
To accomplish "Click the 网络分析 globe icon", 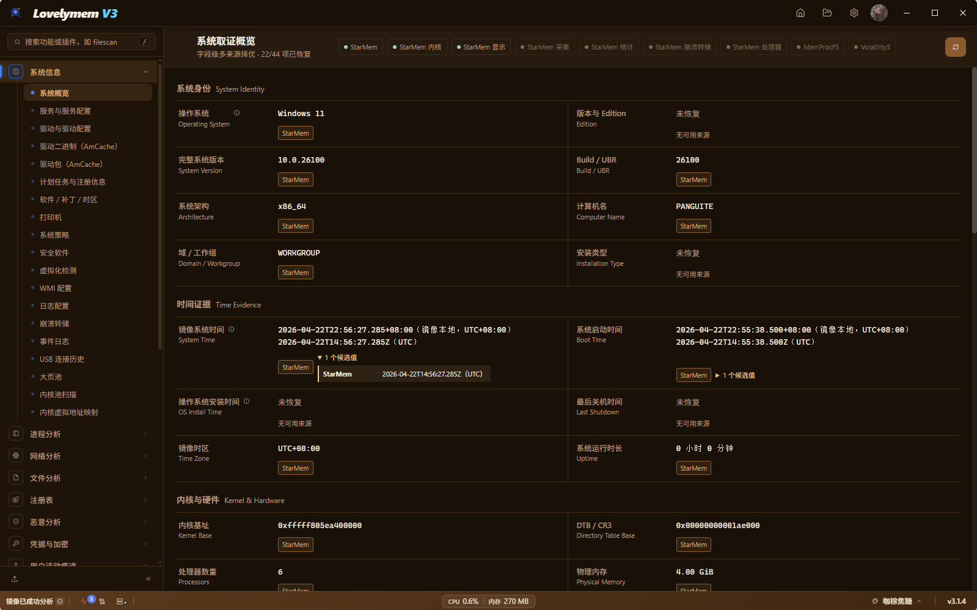I will [16, 456].
